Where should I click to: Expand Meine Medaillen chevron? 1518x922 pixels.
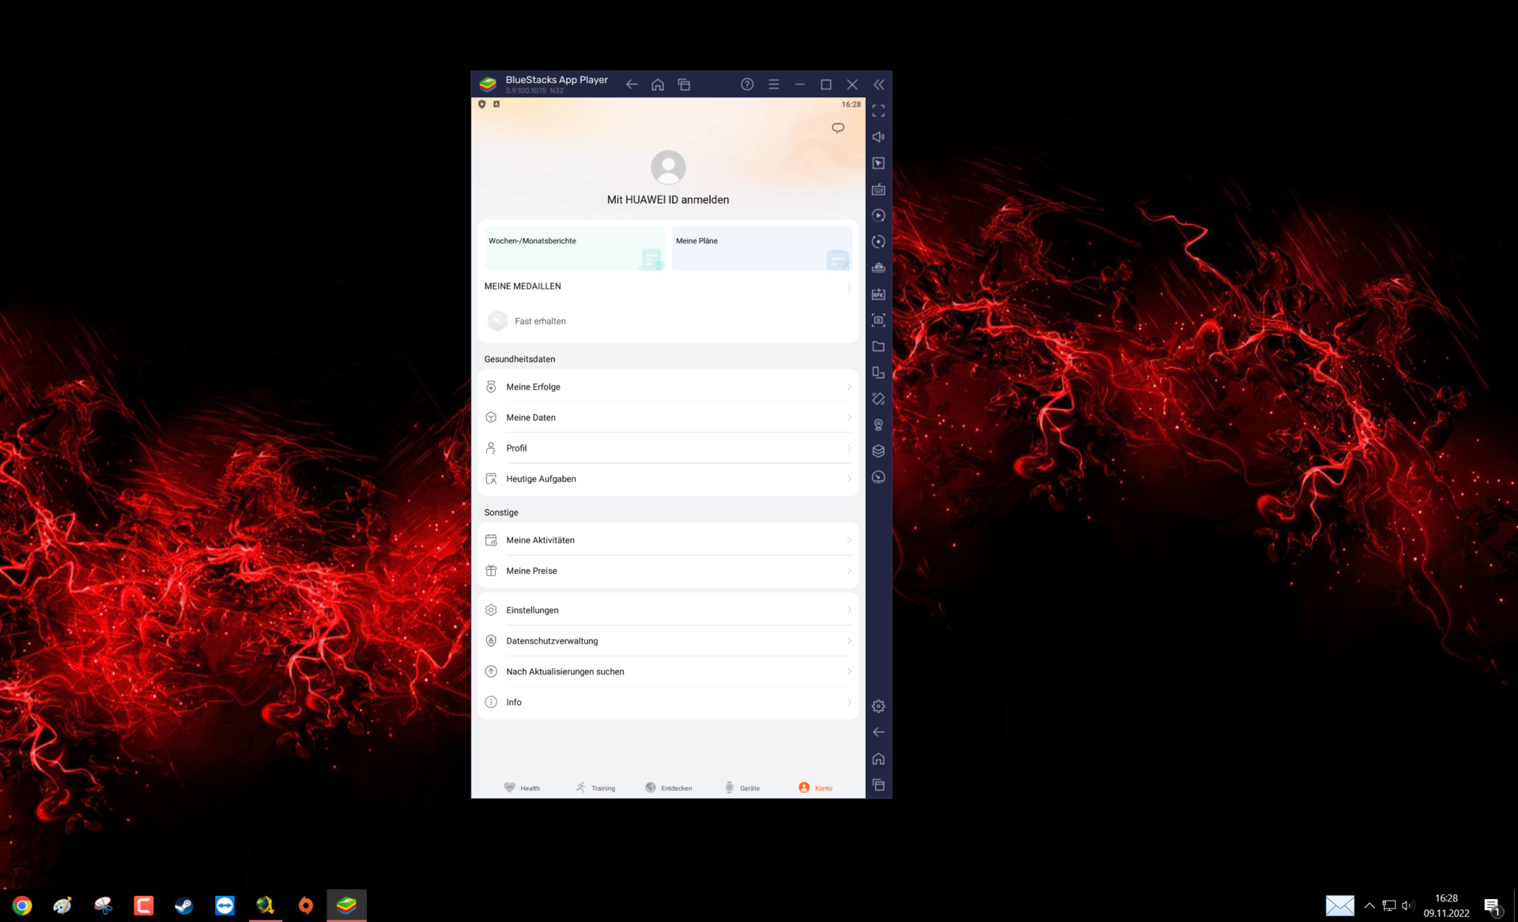(849, 288)
